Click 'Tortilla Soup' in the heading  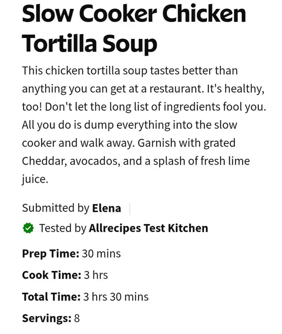coord(89,43)
